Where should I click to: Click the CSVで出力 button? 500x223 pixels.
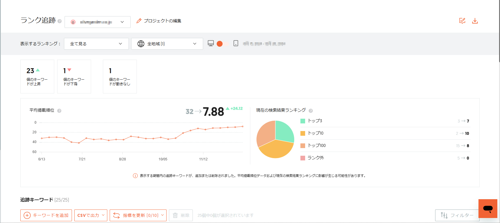91,215
